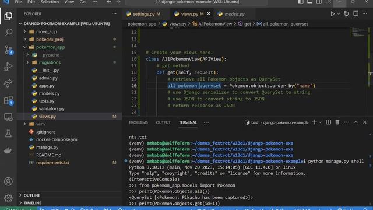Open the Run and Debug view

(x=8, y=66)
